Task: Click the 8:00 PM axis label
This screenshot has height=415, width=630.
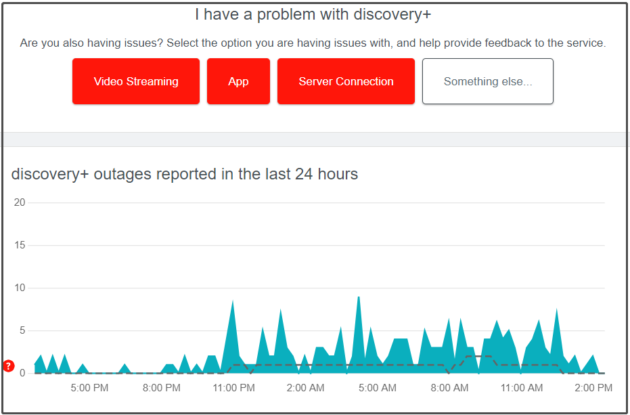Action: [x=162, y=388]
